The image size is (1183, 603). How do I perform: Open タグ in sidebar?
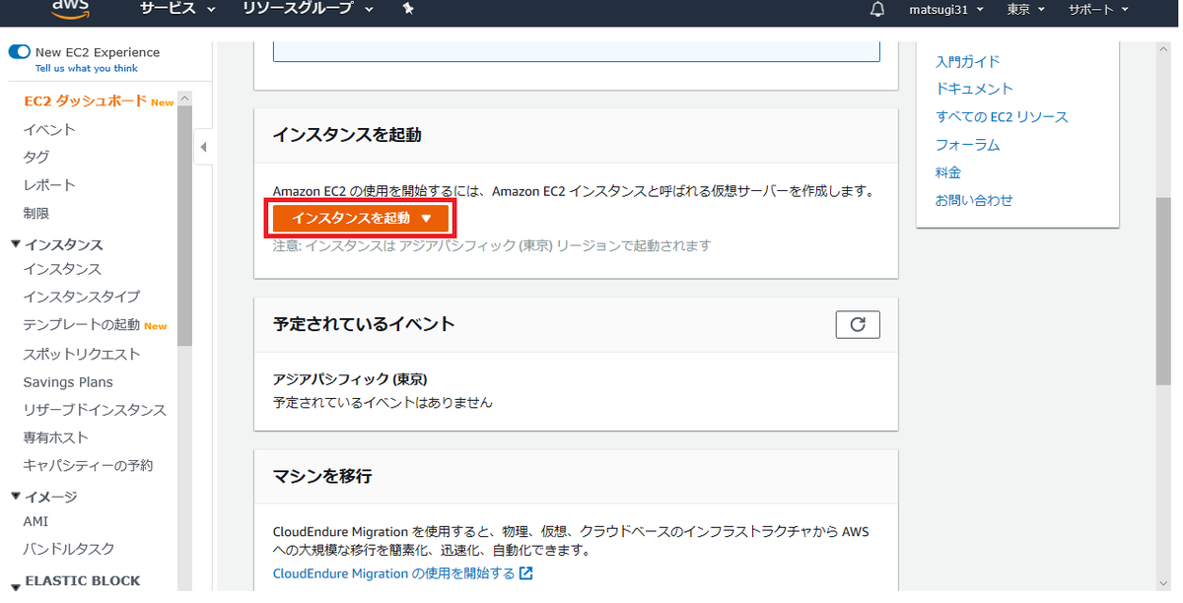36,157
